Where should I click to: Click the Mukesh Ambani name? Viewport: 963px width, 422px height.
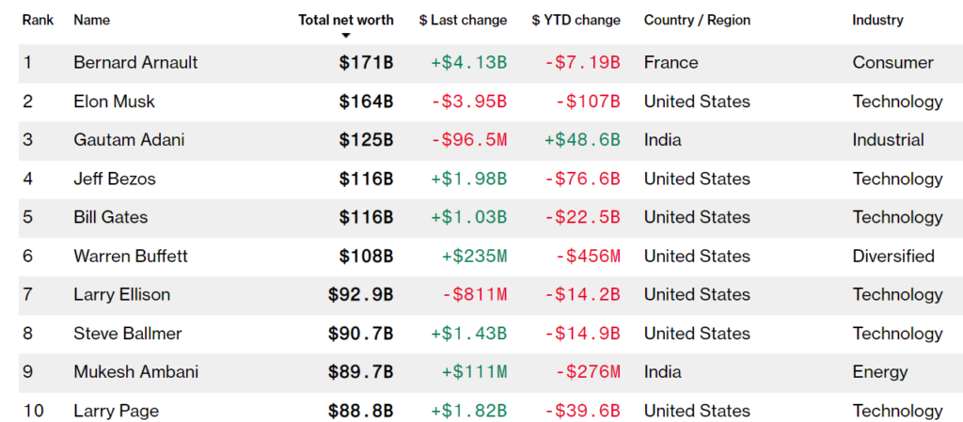135,371
